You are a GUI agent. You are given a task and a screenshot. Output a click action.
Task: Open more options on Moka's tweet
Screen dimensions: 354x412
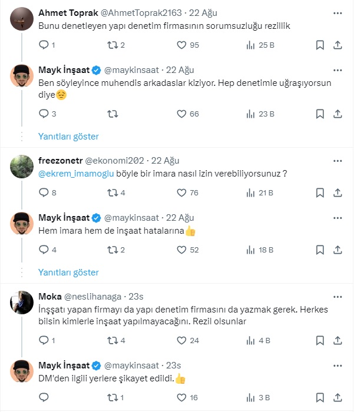pyautogui.click(x=338, y=296)
